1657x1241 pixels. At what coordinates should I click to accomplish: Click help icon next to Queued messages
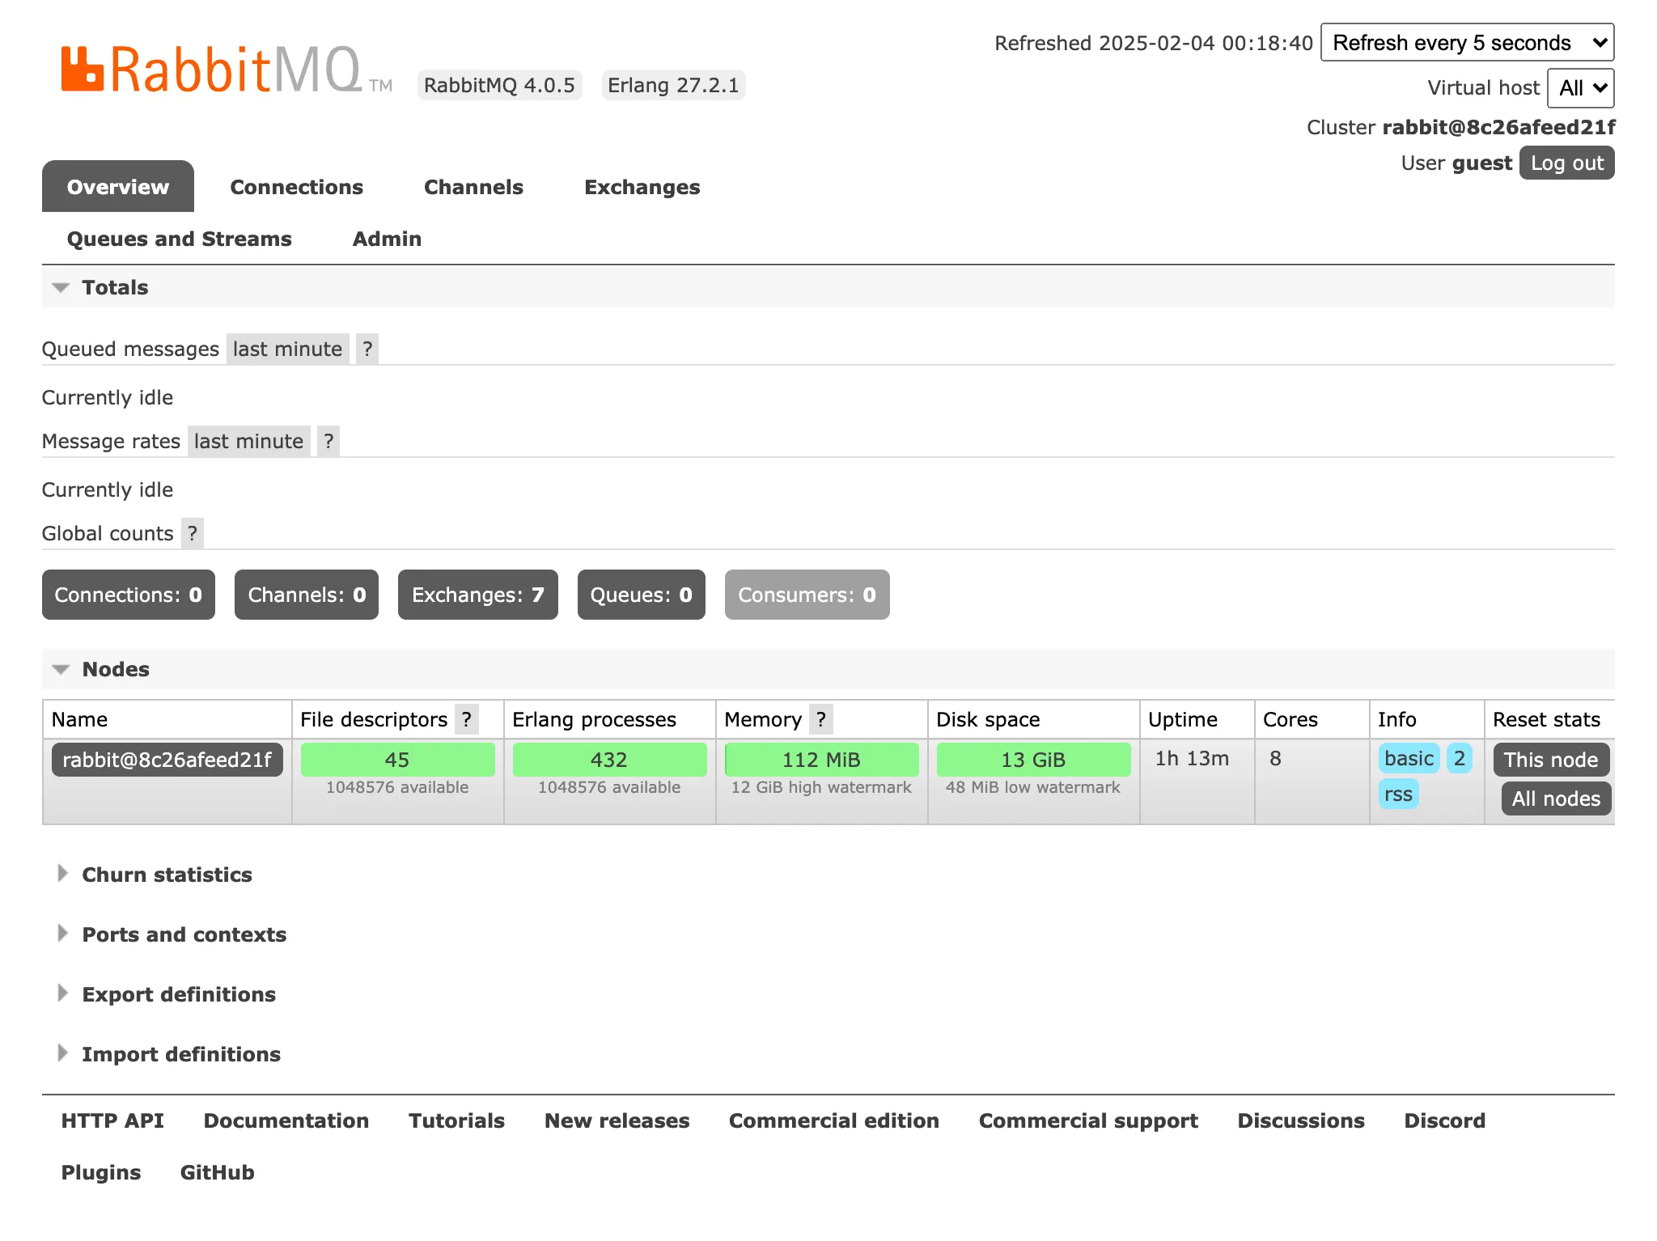pos(367,348)
